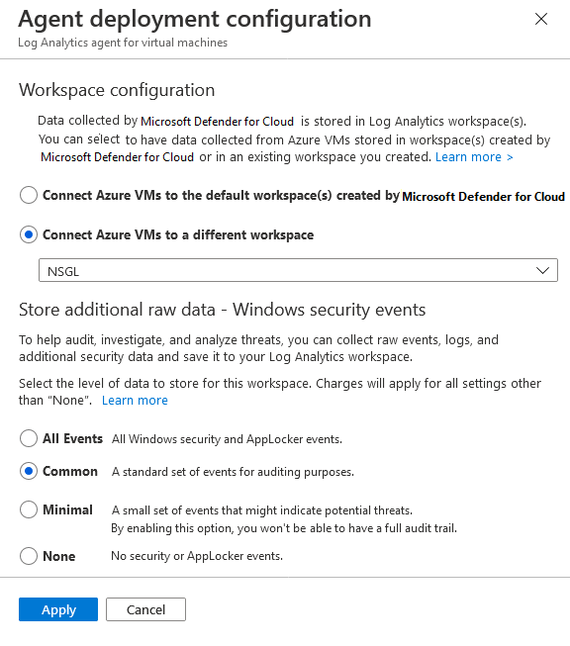Choose the Minimal events radio button
This screenshot has height=646, width=570.
29,509
